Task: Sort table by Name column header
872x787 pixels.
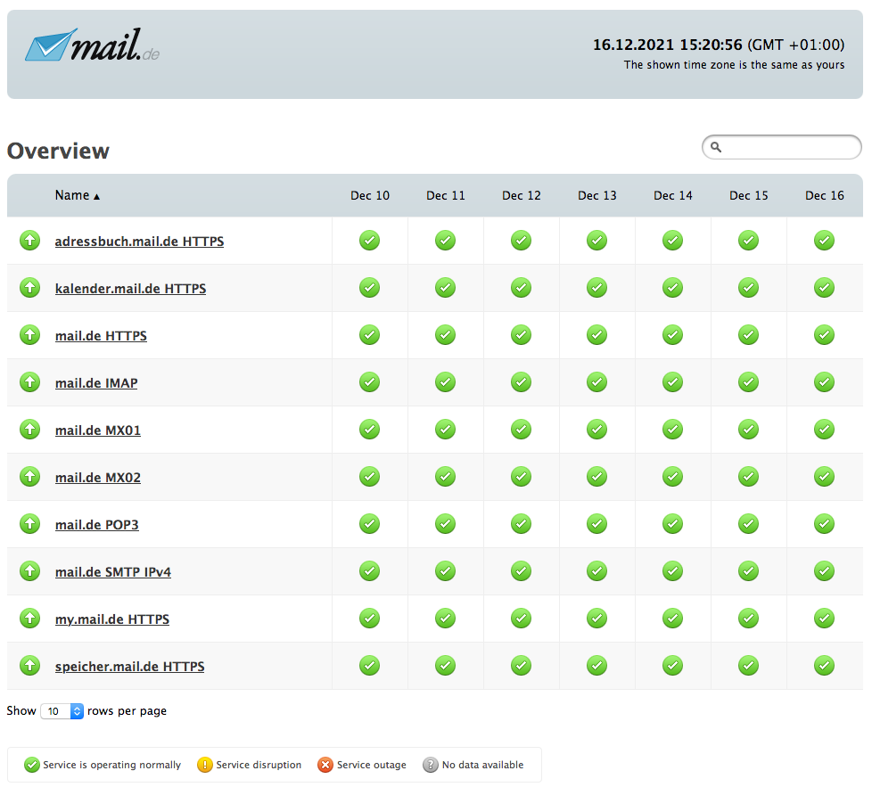Action: point(78,195)
